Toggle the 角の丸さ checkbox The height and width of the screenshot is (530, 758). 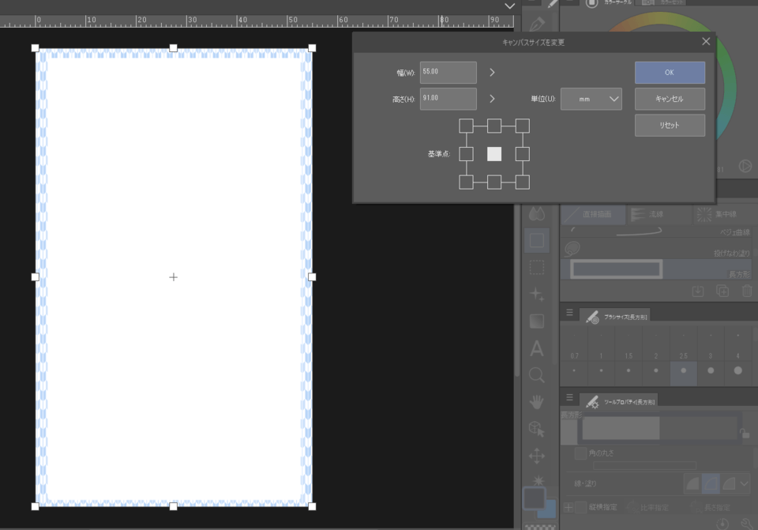point(580,453)
